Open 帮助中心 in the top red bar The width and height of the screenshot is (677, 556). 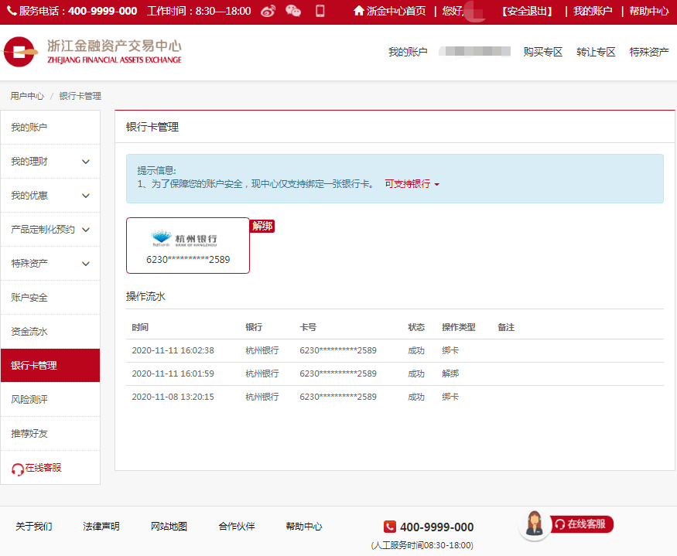coord(648,11)
